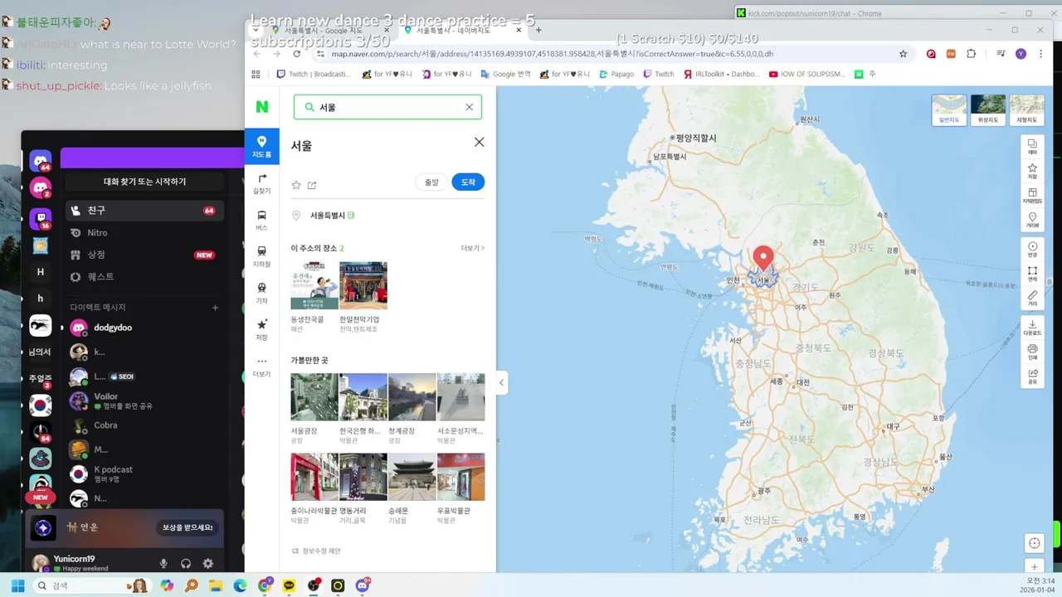Viewport: 1062px width, 597px height.
Task: Open 상점 shop in Discord
Action: [144, 255]
